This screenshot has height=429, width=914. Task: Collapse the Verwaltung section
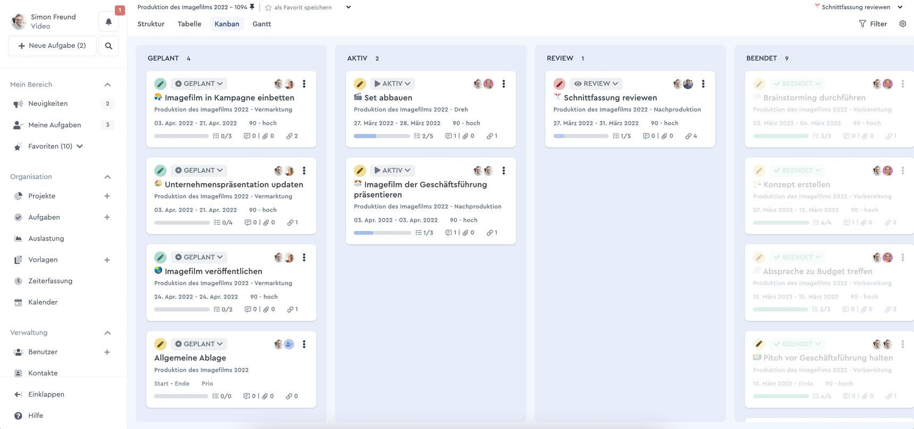pyautogui.click(x=107, y=333)
